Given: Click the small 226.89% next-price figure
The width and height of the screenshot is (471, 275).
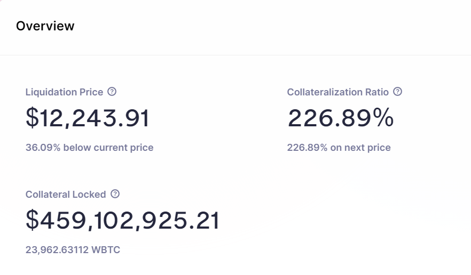Looking at the screenshot, I should pyautogui.click(x=307, y=148).
